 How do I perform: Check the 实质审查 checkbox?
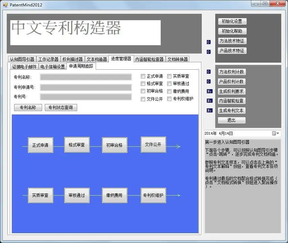(169, 76)
